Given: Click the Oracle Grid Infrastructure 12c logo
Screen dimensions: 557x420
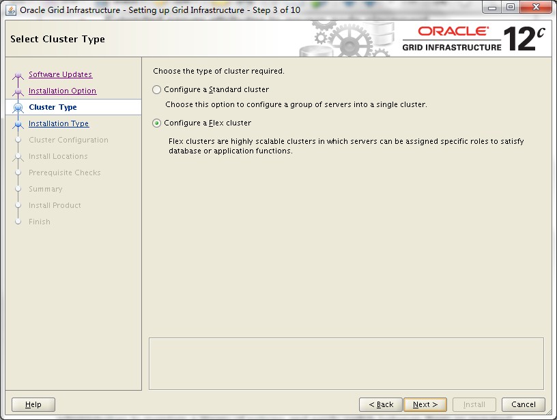Looking at the screenshot, I should click(x=474, y=39).
